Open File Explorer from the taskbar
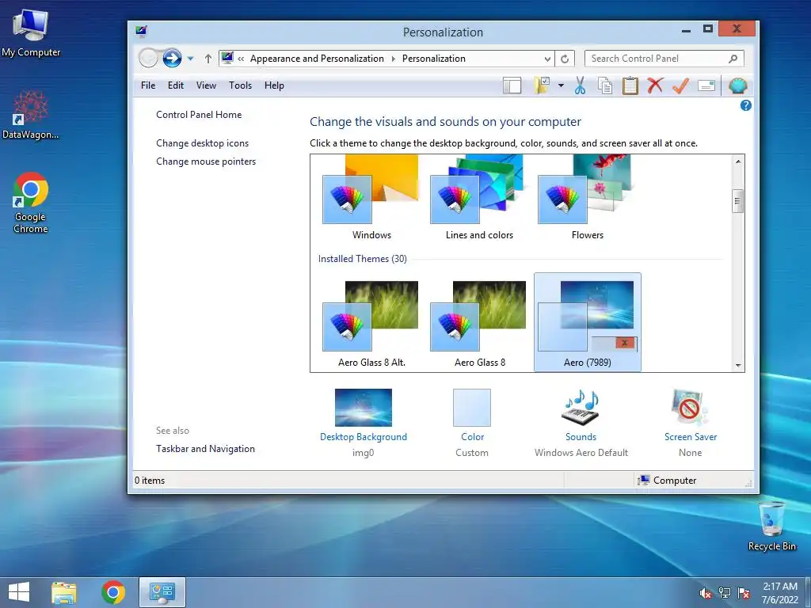The width and height of the screenshot is (811, 608). 64,592
